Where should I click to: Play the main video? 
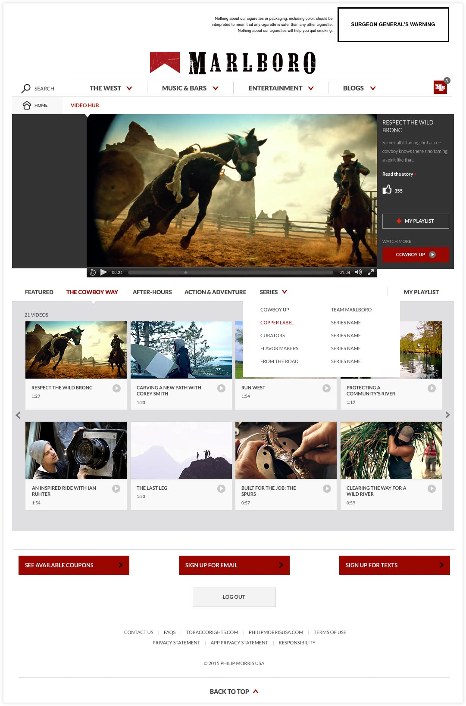tap(103, 272)
